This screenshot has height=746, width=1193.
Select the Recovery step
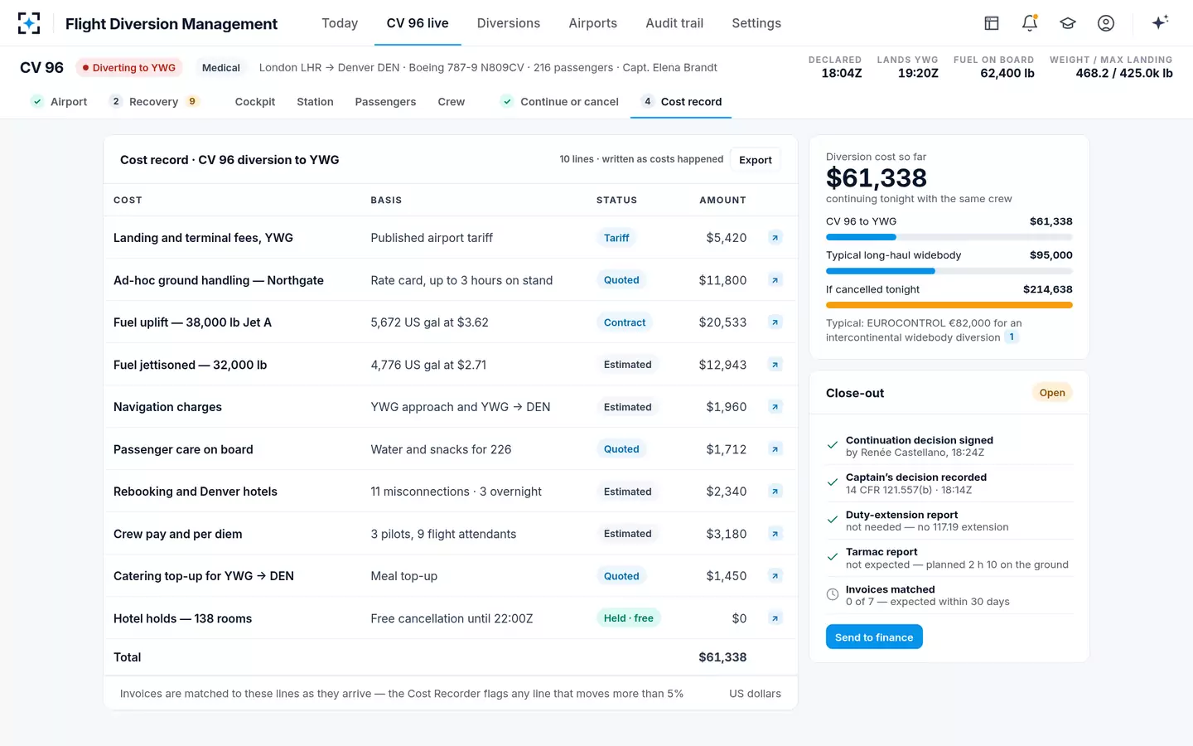(154, 101)
